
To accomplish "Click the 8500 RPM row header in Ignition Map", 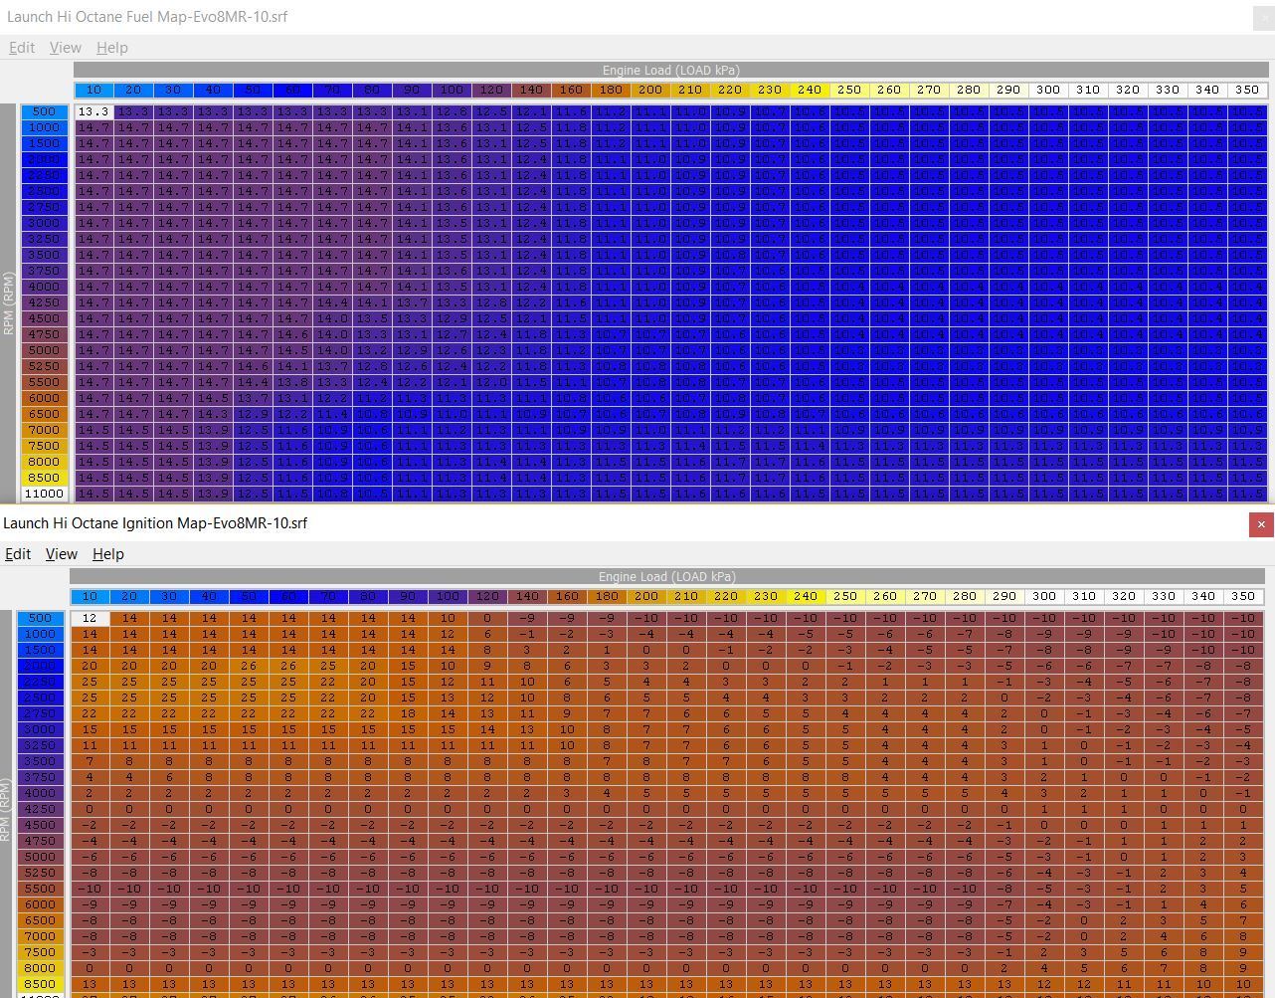I will coord(40,984).
